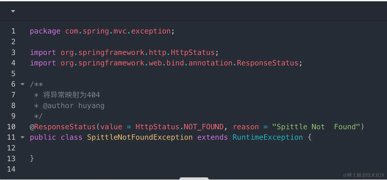Click line number 14 in the gutter
The height and width of the screenshot is (180, 387).
(x=11, y=169)
